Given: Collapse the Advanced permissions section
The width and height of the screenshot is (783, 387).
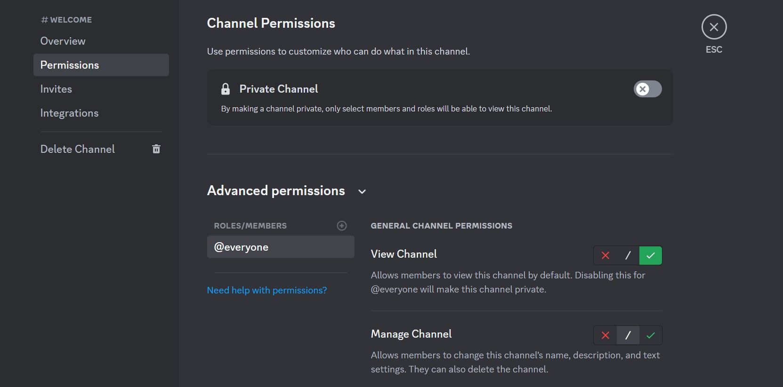Looking at the screenshot, I should [362, 191].
